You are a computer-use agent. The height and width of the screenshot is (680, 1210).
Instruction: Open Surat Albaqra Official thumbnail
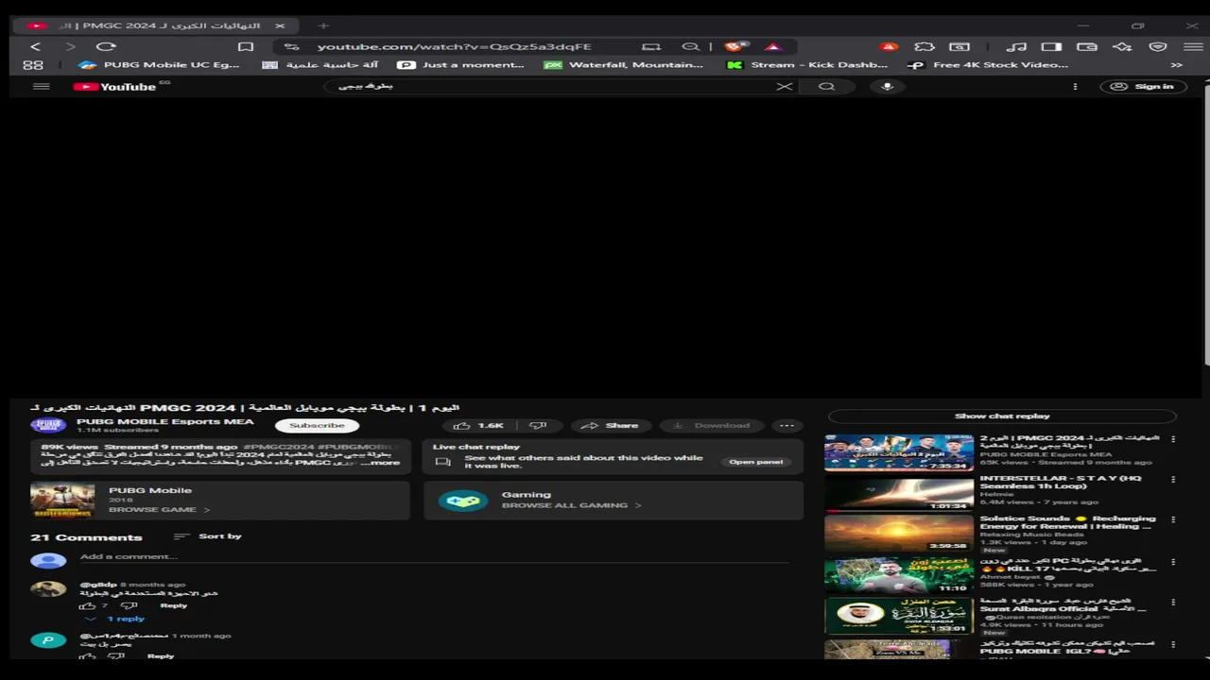click(x=898, y=616)
